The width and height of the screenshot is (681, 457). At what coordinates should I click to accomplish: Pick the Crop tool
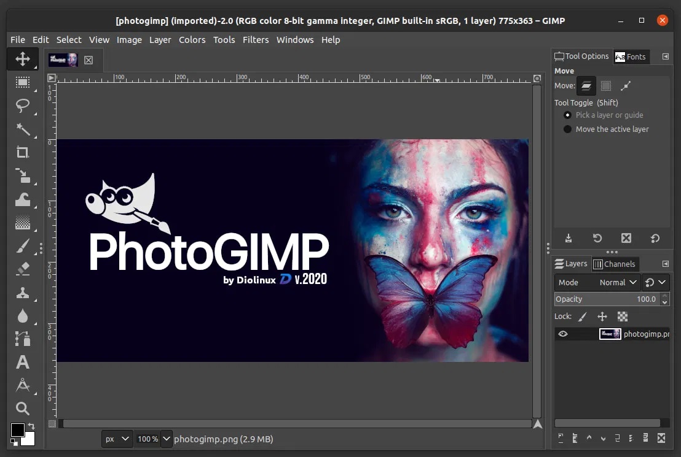coord(23,153)
